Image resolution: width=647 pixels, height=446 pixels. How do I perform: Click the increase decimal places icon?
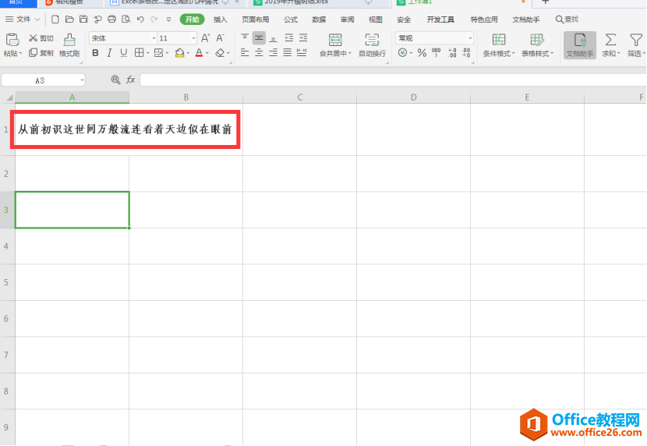point(452,52)
